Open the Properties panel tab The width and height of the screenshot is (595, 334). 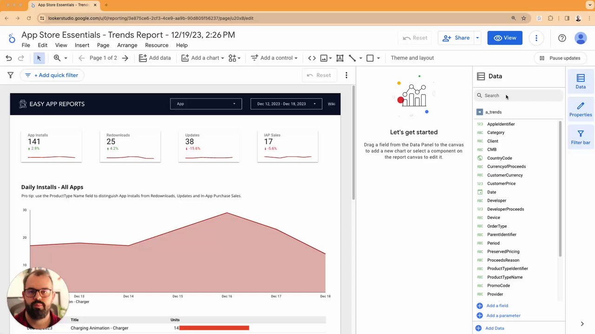pyautogui.click(x=581, y=109)
